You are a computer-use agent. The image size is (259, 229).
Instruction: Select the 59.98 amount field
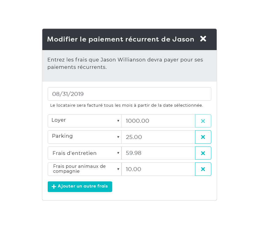[x=158, y=153]
